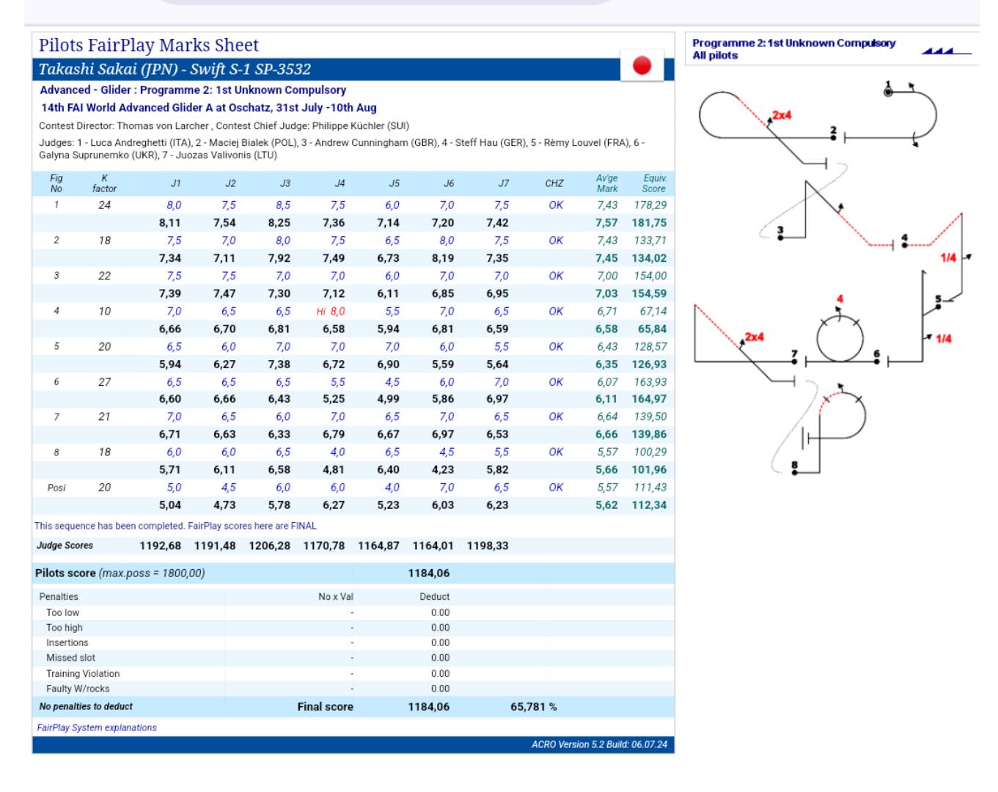
Task: Click equivalent score 181,75 for figure 1
Action: pos(649,223)
